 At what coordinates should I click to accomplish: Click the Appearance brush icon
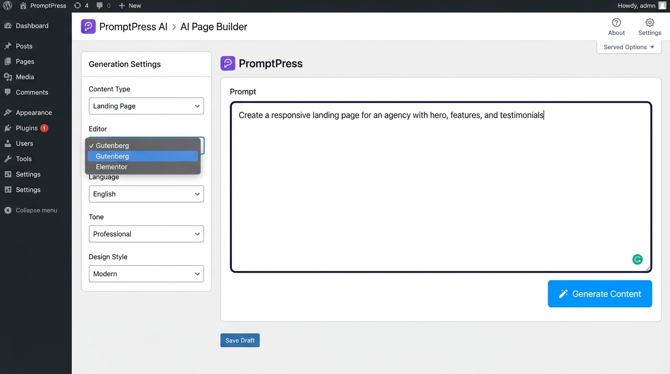tap(8, 112)
